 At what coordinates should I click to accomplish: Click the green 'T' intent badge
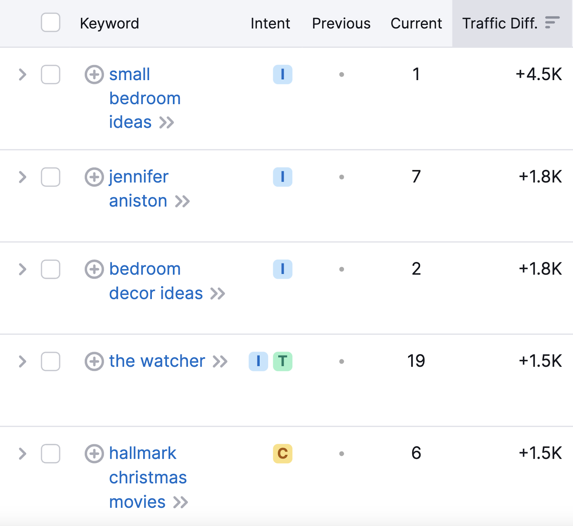tap(283, 362)
